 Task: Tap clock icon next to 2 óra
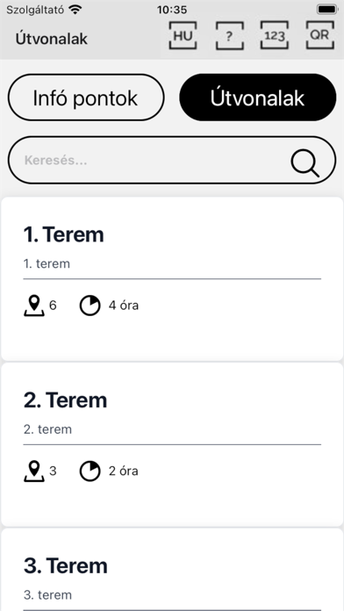pos(90,471)
